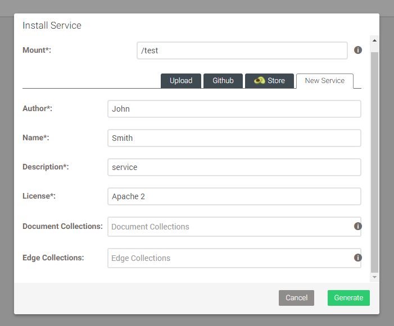Click the info icon beside Mount field
Image resolution: width=394 pixels, height=326 pixels.
(358, 50)
